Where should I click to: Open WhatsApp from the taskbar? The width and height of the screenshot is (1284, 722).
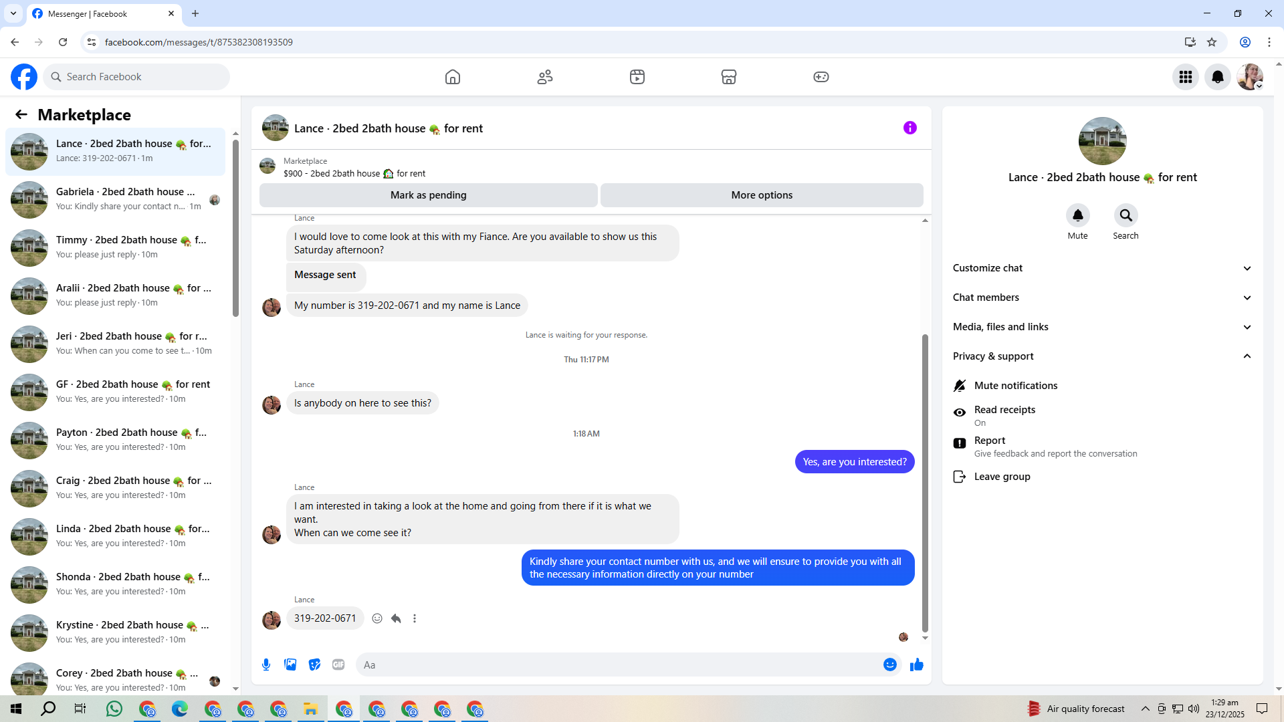(x=114, y=709)
